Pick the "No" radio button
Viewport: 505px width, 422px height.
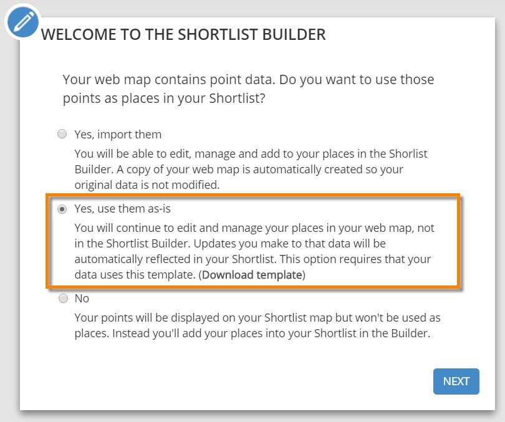pyautogui.click(x=62, y=299)
